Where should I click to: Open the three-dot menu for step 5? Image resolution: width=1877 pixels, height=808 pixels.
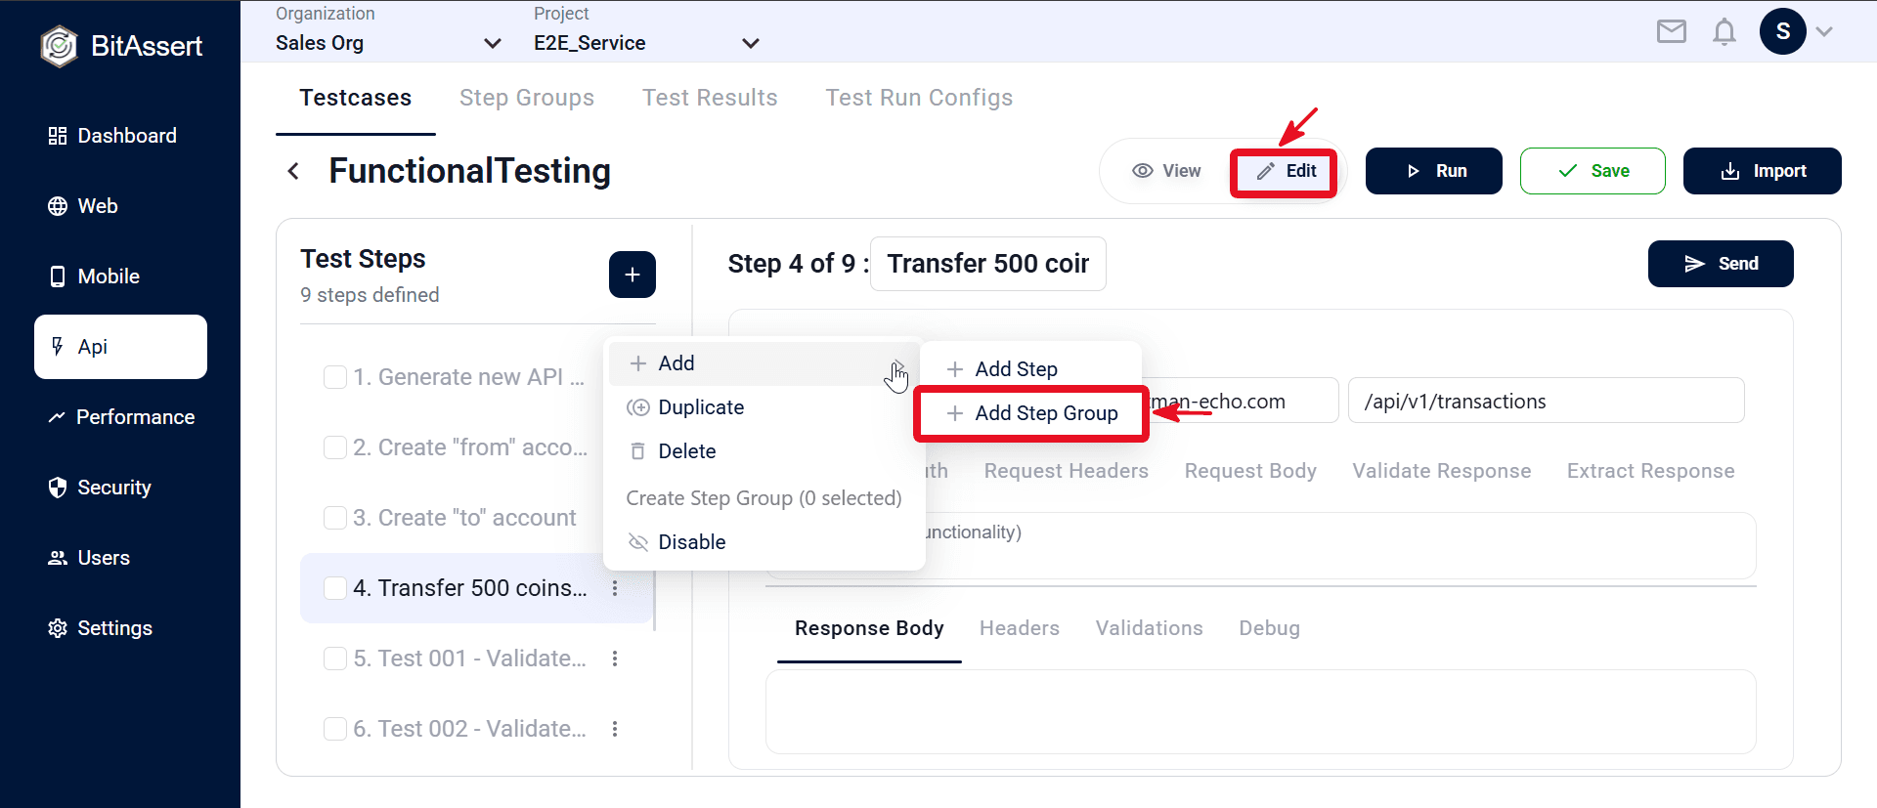point(615,659)
